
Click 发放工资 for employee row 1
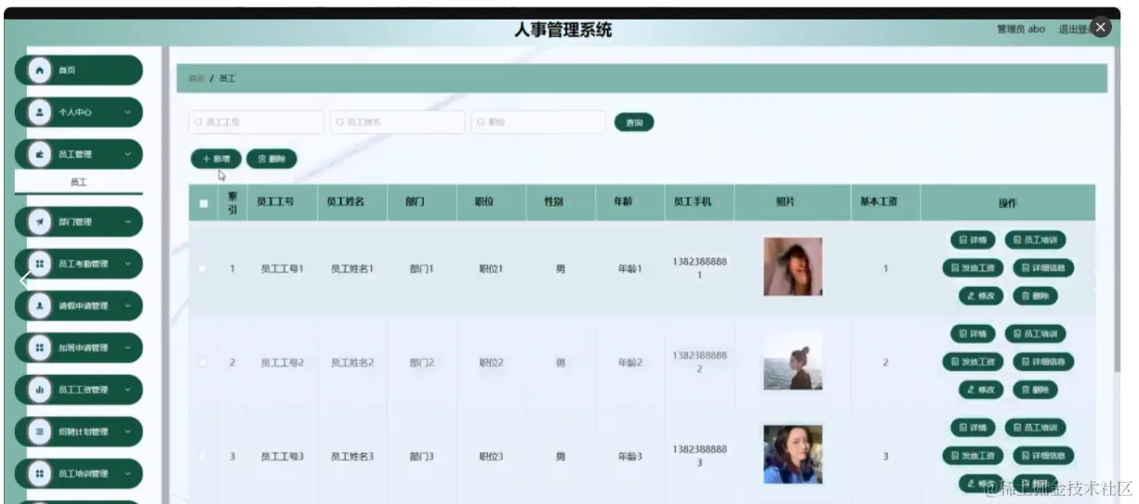tap(973, 268)
